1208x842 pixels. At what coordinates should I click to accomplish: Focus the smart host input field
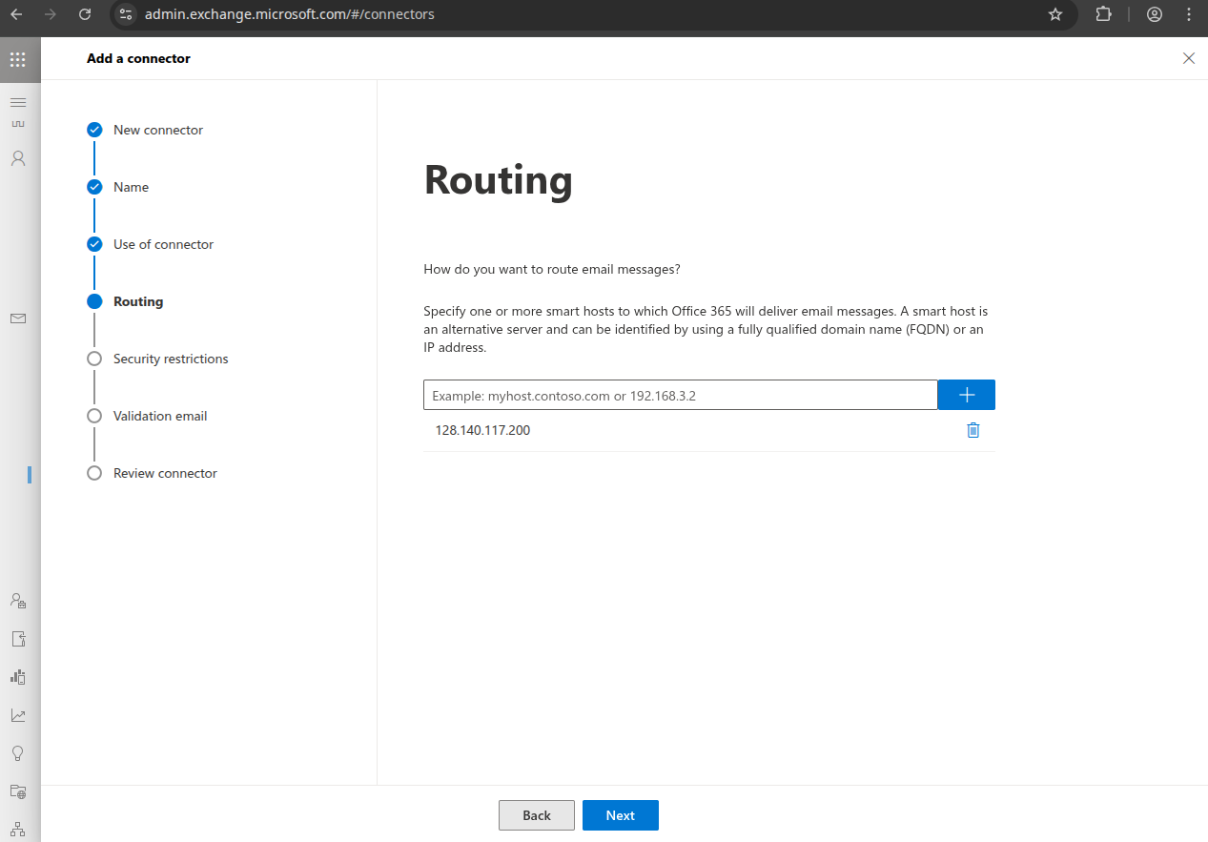click(681, 395)
